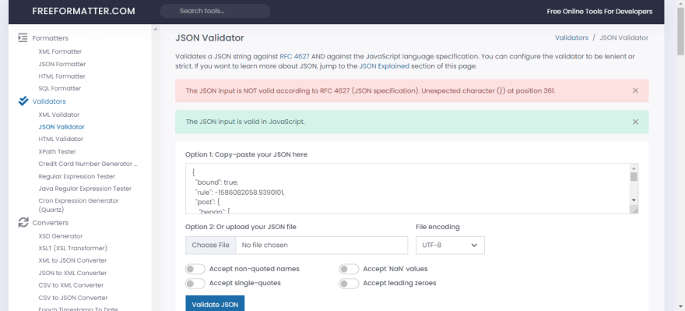Click the Formatters section icon
The image size is (685, 311).
pos(23,38)
